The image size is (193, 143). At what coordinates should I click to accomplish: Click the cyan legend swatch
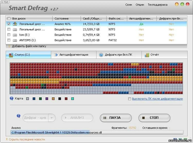click(73, 99)
